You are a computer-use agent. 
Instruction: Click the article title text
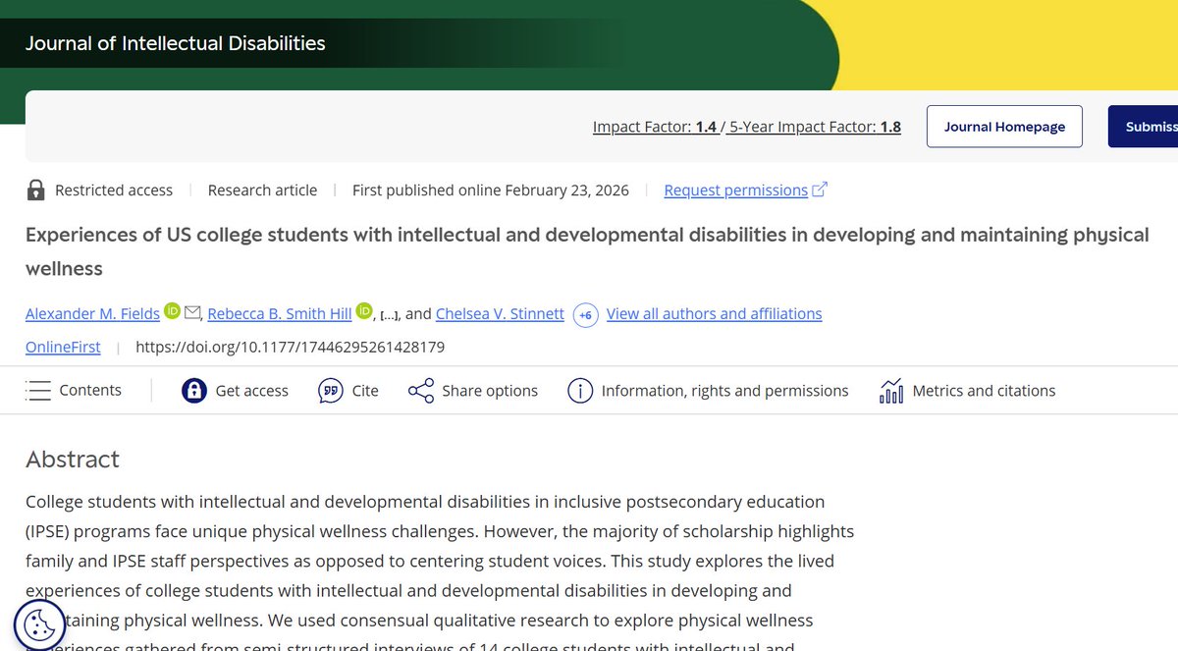pyautogui.click(x=587, y=250)
